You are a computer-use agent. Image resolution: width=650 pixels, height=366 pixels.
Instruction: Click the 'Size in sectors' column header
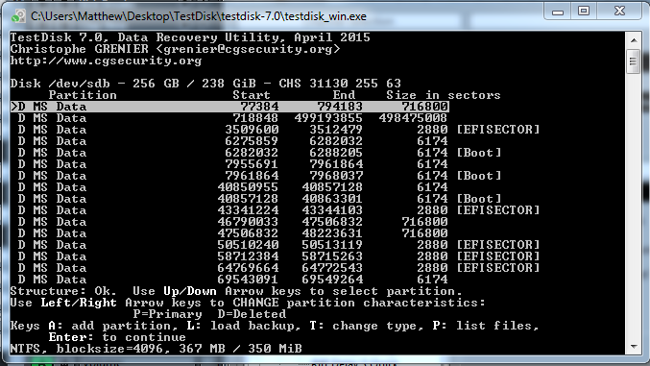[x=444, y=95]
